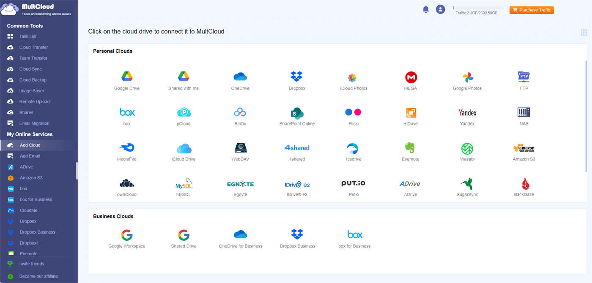Connect Flickr account
This screenshot has height=283, width=592.
(354, 116)
